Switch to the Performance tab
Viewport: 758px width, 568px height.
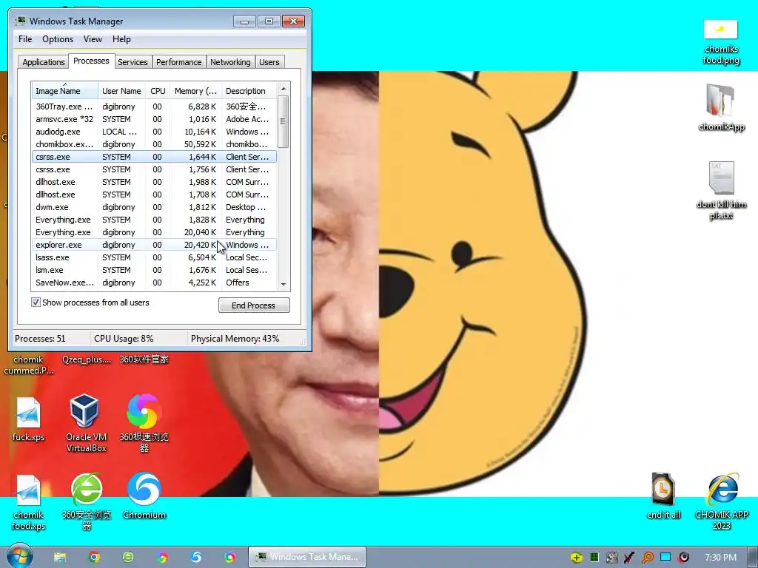pos(178,62)
